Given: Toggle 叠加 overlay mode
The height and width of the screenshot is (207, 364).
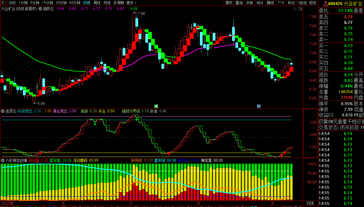Looking at the screenshot, I should 239,3.
